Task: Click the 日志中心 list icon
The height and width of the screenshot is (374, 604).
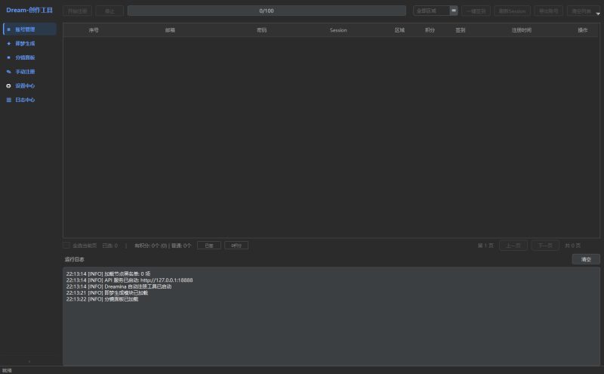Action: coord(8,100)
